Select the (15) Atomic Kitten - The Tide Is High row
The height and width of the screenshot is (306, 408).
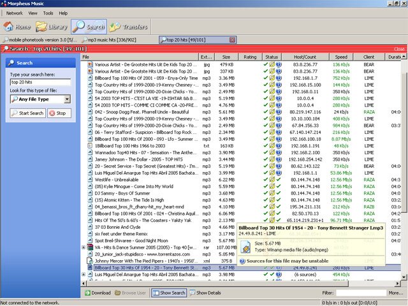(x=240, y=200)
